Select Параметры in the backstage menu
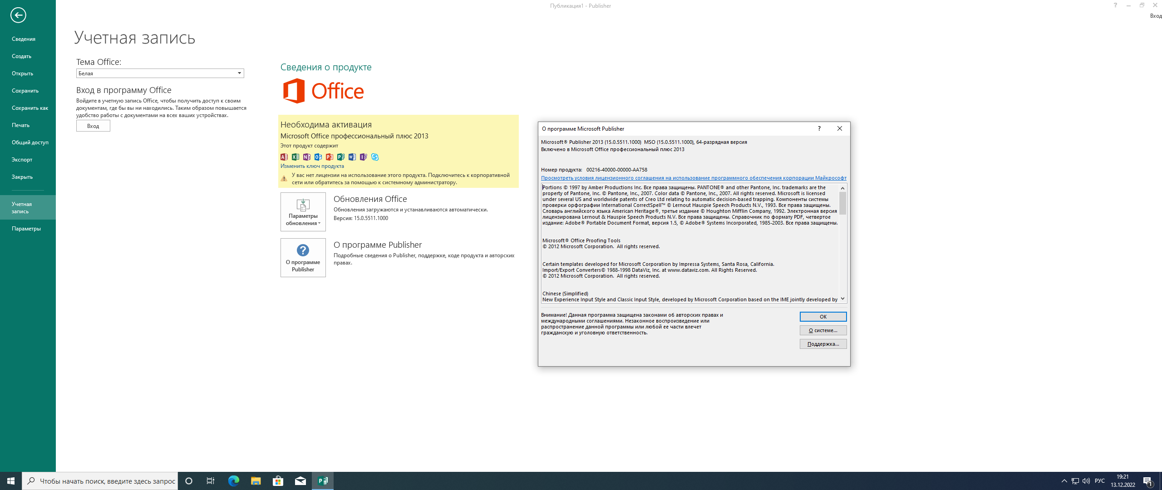1162x490 pixels. click(28, 229)
